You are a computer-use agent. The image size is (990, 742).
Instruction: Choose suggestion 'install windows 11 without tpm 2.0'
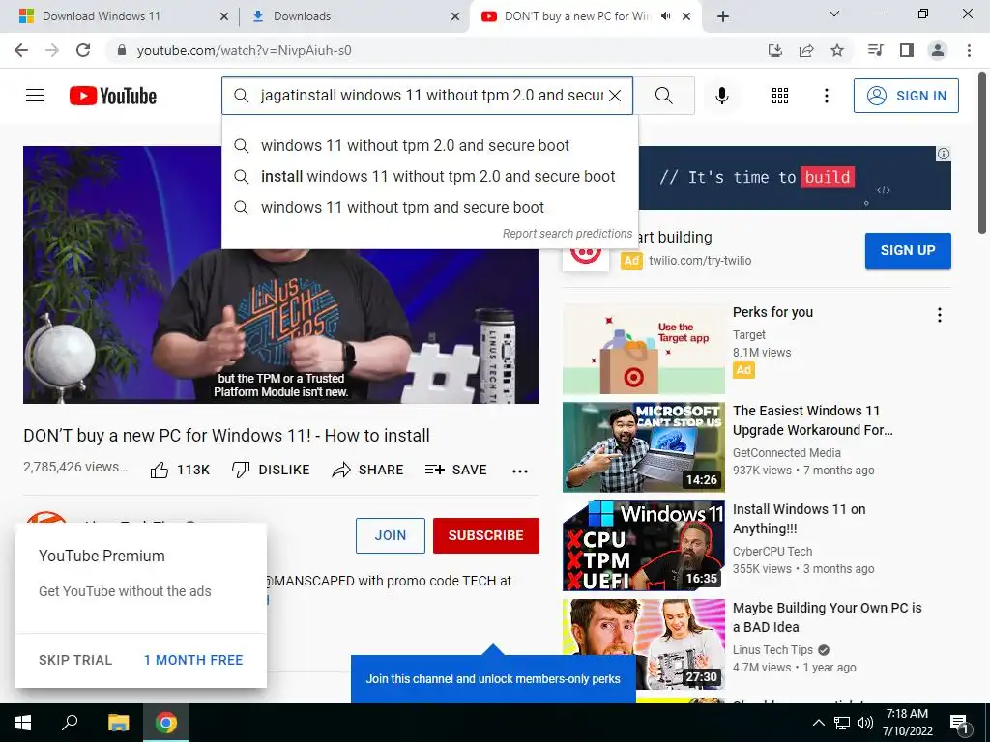point(430,176)
